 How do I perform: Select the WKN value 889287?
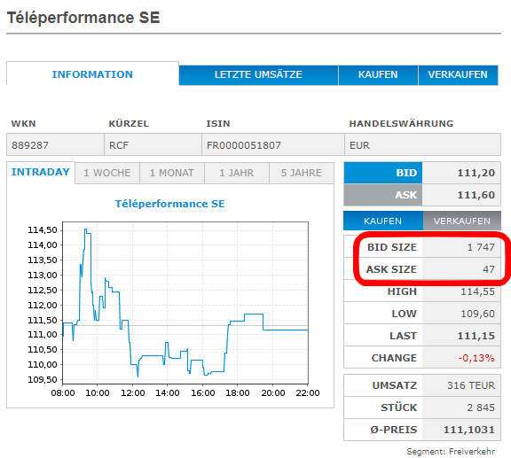click(30, 145)
